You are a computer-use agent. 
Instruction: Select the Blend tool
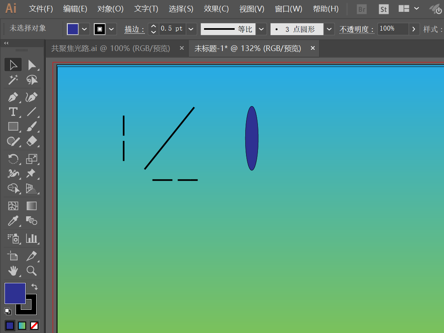(32, 221)
